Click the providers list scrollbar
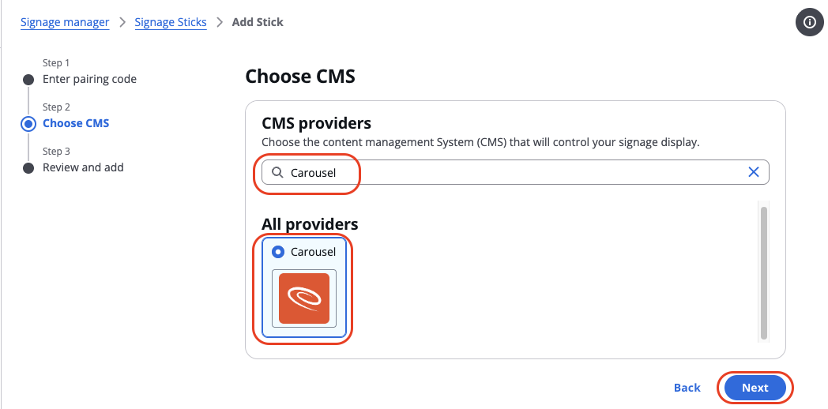This screenshot has width=828, height=409. (763, 273)
